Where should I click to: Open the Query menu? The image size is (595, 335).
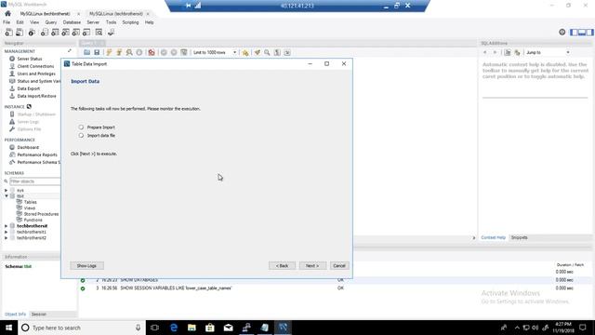pos(51,22)
